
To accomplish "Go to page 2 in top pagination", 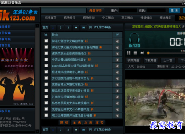I will click(x=60, y=28).
